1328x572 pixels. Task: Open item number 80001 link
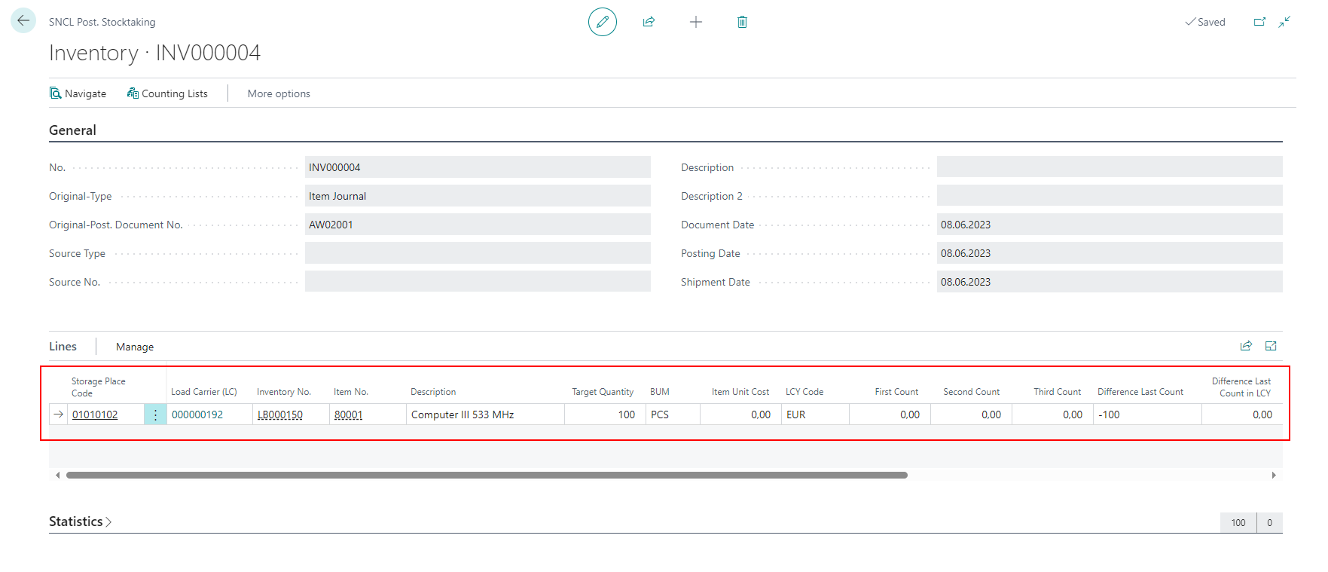tap(348, 414)
